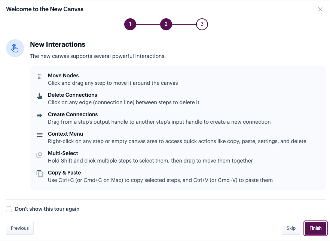Viewport: 330px width, 241px height.
Task: Enable "Don't show this tour again" checkbox
Action: (x=9, y=209)
